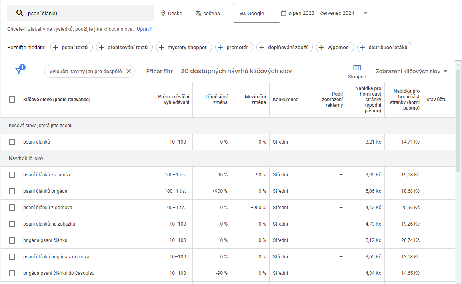Open the date range dropdown arrow
462x284 pixels.
click(x=365, y=13)
